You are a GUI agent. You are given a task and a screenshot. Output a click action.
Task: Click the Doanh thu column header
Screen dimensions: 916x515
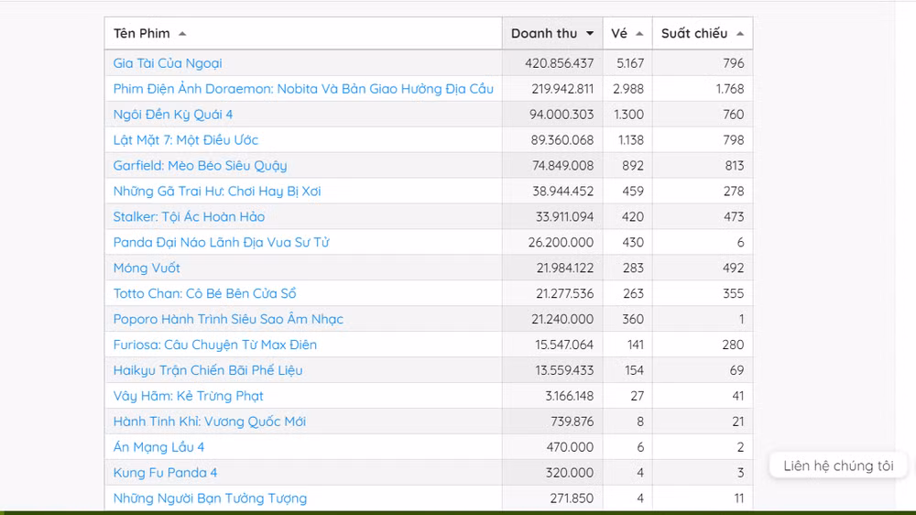(x=544, y=34)
